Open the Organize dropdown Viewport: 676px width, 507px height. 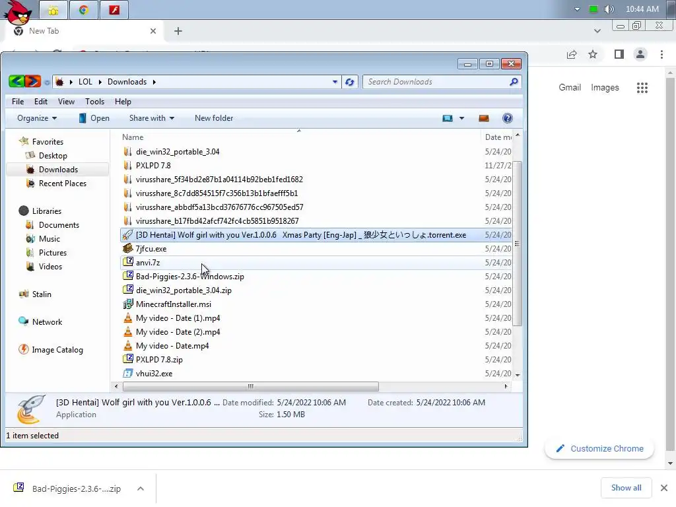pyautogui.click(x=37, y=118)
